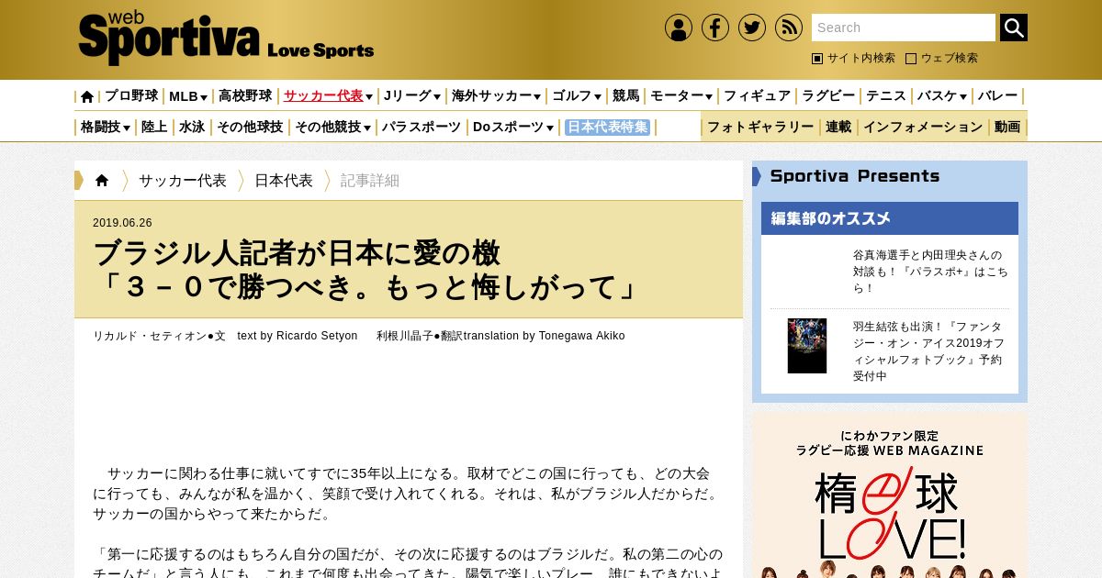
Task: Click the 日本代表 breadcrumb link
Action: [x=284, y=181]
